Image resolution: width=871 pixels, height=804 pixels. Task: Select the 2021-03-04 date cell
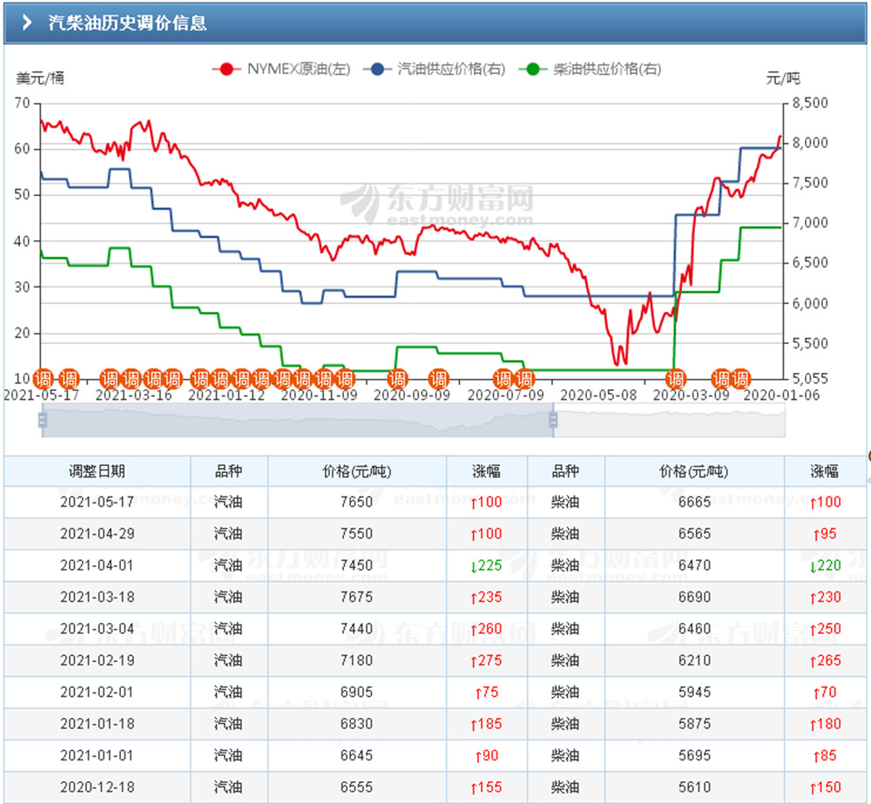[97, 628]
